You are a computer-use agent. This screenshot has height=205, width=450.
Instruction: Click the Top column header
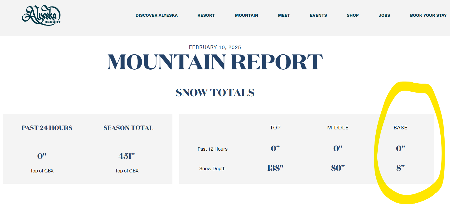pos(275,128)
